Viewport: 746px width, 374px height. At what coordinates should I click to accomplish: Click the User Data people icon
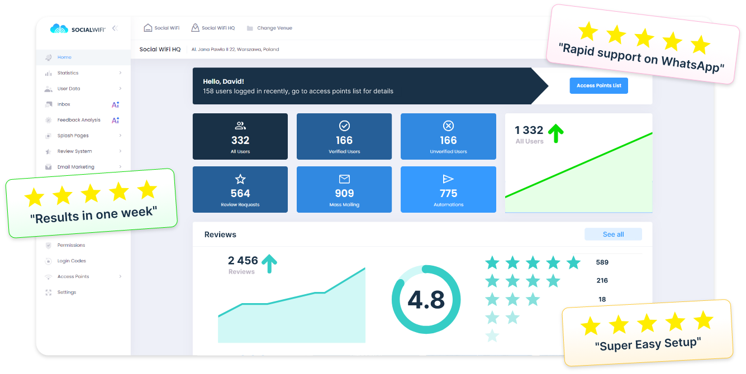point(49,88)
